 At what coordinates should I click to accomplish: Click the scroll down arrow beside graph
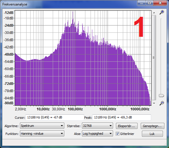[x=154, y=103]
